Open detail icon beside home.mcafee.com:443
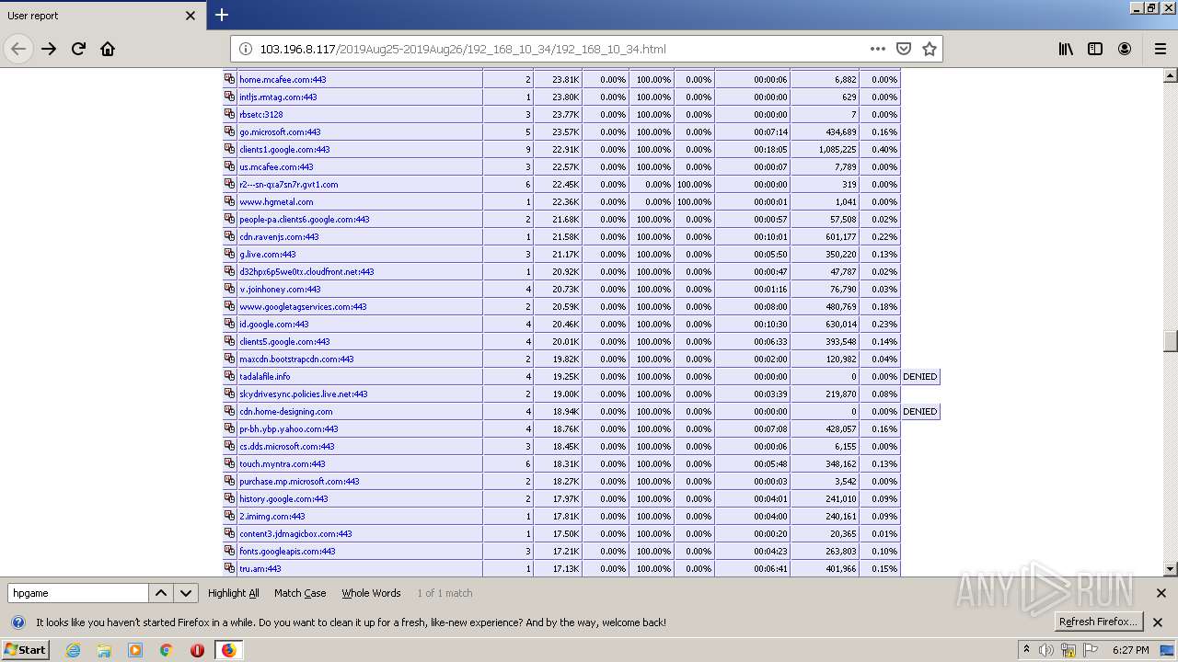 (x=230, y=79)
